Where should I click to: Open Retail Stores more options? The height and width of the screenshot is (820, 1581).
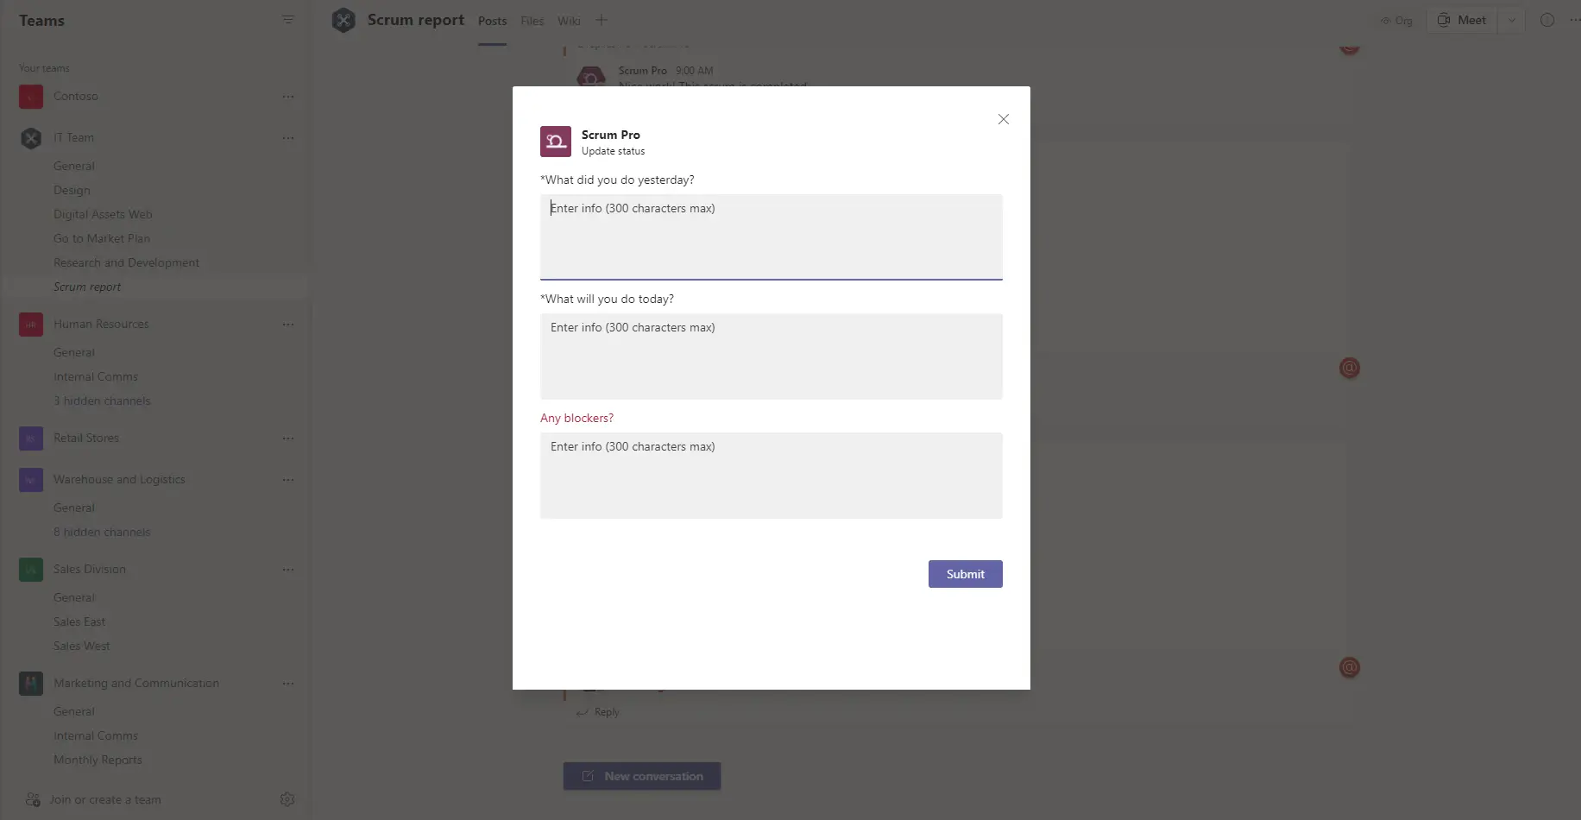click(288, 438)
